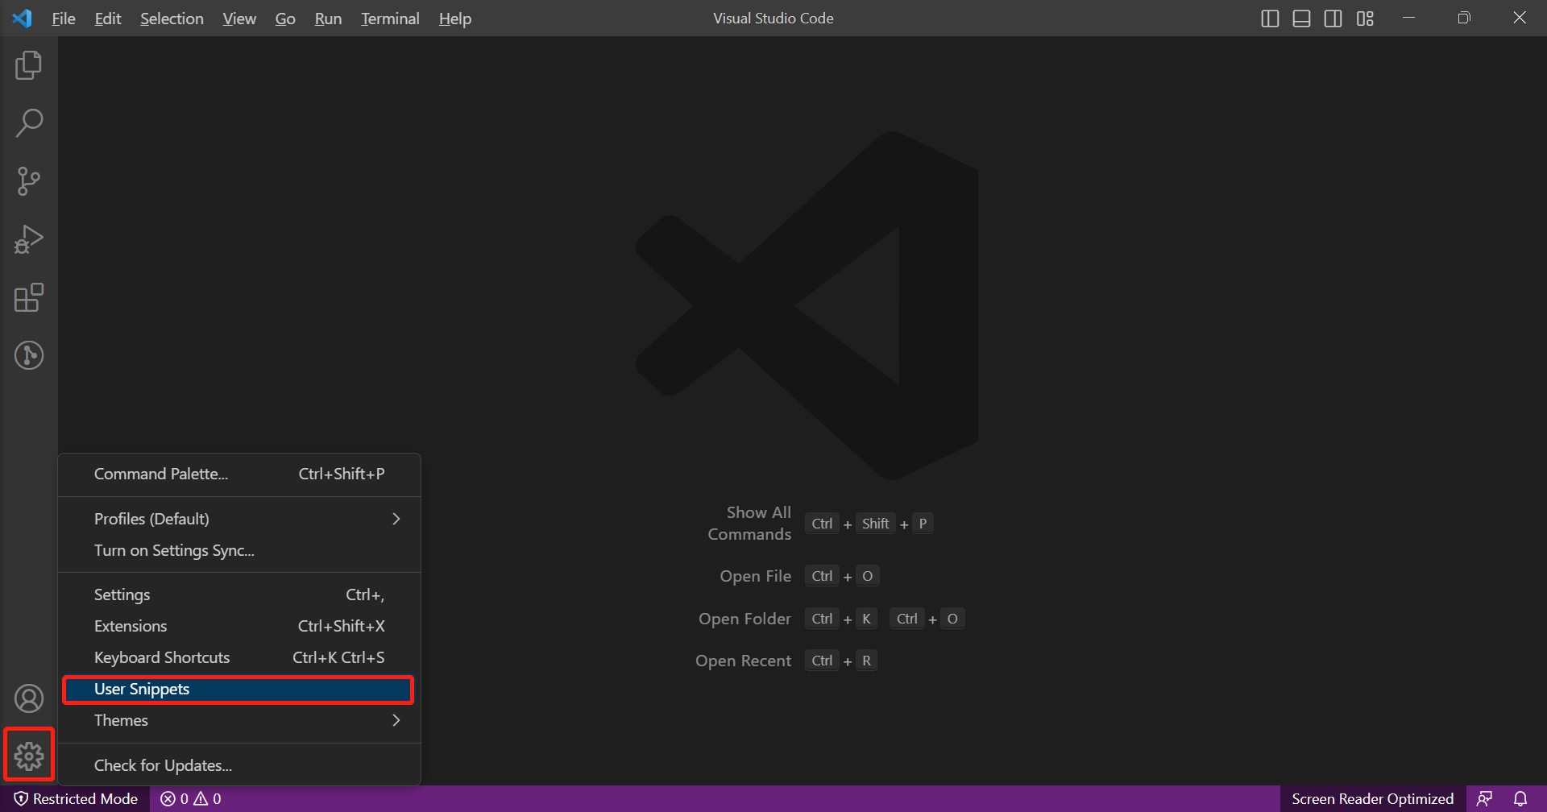Expand the Themes submenu arrow
The image size is (1547, 812).
point(396,720)
